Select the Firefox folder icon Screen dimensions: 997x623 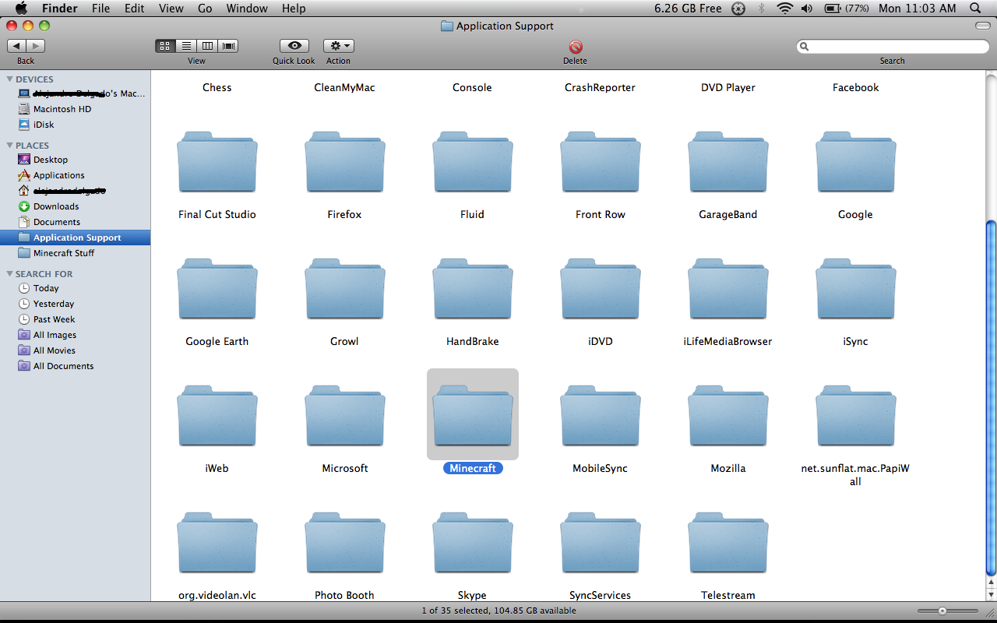click(345, 161)
